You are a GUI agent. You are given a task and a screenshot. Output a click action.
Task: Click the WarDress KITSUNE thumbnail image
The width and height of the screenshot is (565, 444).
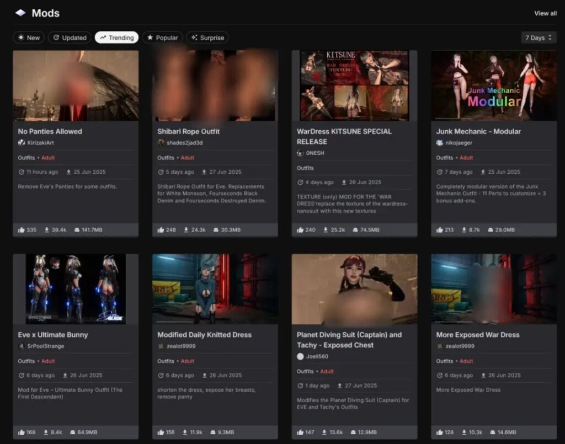coord(354,85)
